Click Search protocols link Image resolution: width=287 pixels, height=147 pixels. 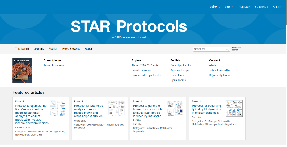point(141,70)
